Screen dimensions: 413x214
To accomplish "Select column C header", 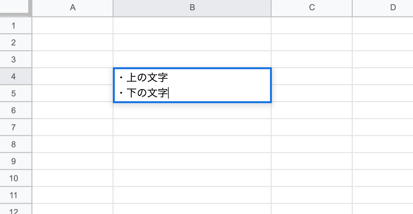I will (312, 8).
